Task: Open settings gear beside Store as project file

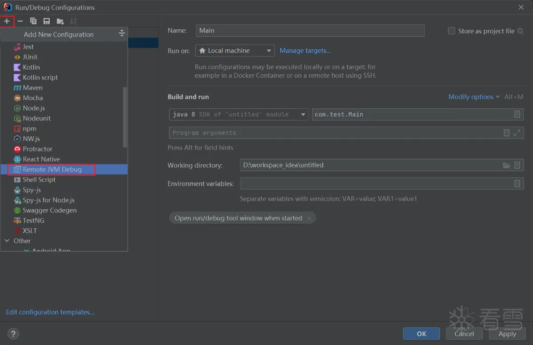Action: [521, 31]
